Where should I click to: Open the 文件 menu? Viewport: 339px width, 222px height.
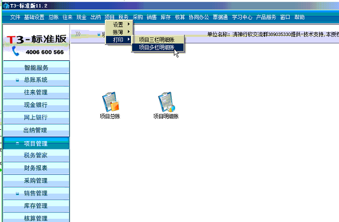[x=15, y=17]
